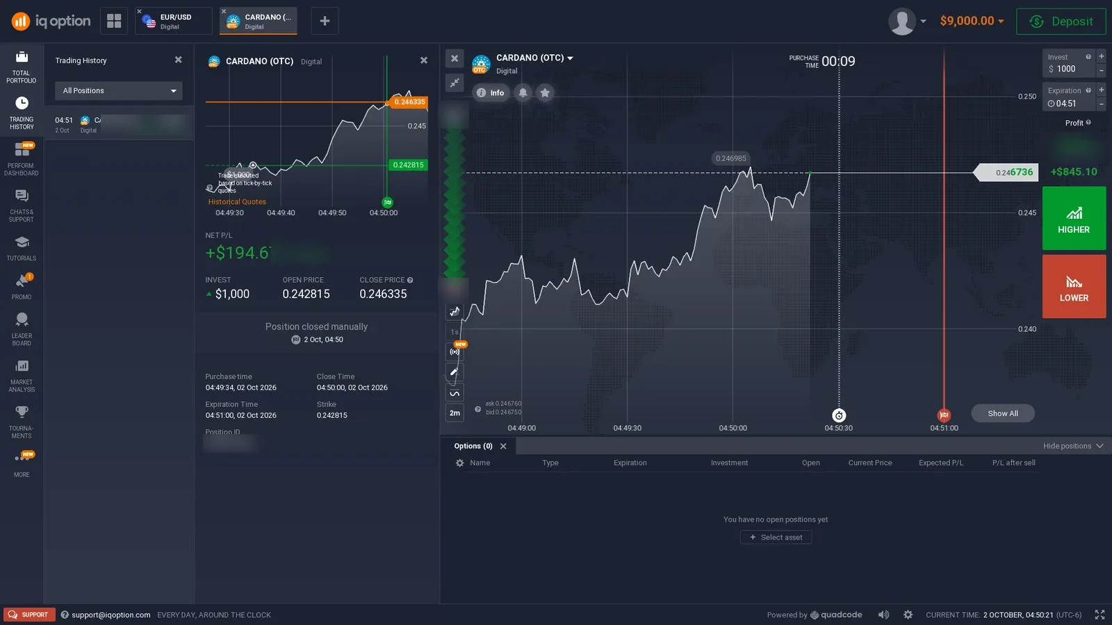Toggle sound mute speaker icon

(883, 615)
